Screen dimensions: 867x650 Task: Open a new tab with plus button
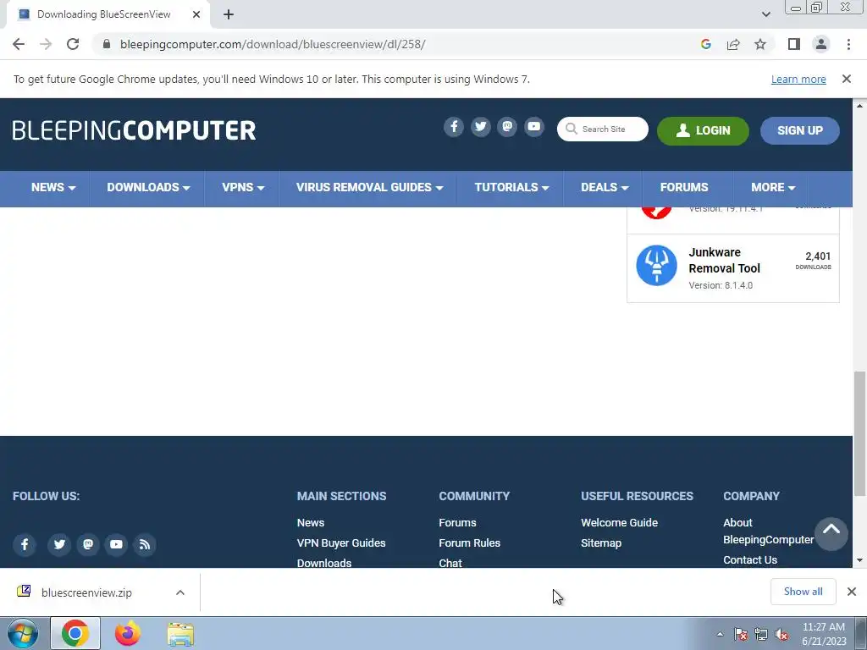(x=229, y=14)
